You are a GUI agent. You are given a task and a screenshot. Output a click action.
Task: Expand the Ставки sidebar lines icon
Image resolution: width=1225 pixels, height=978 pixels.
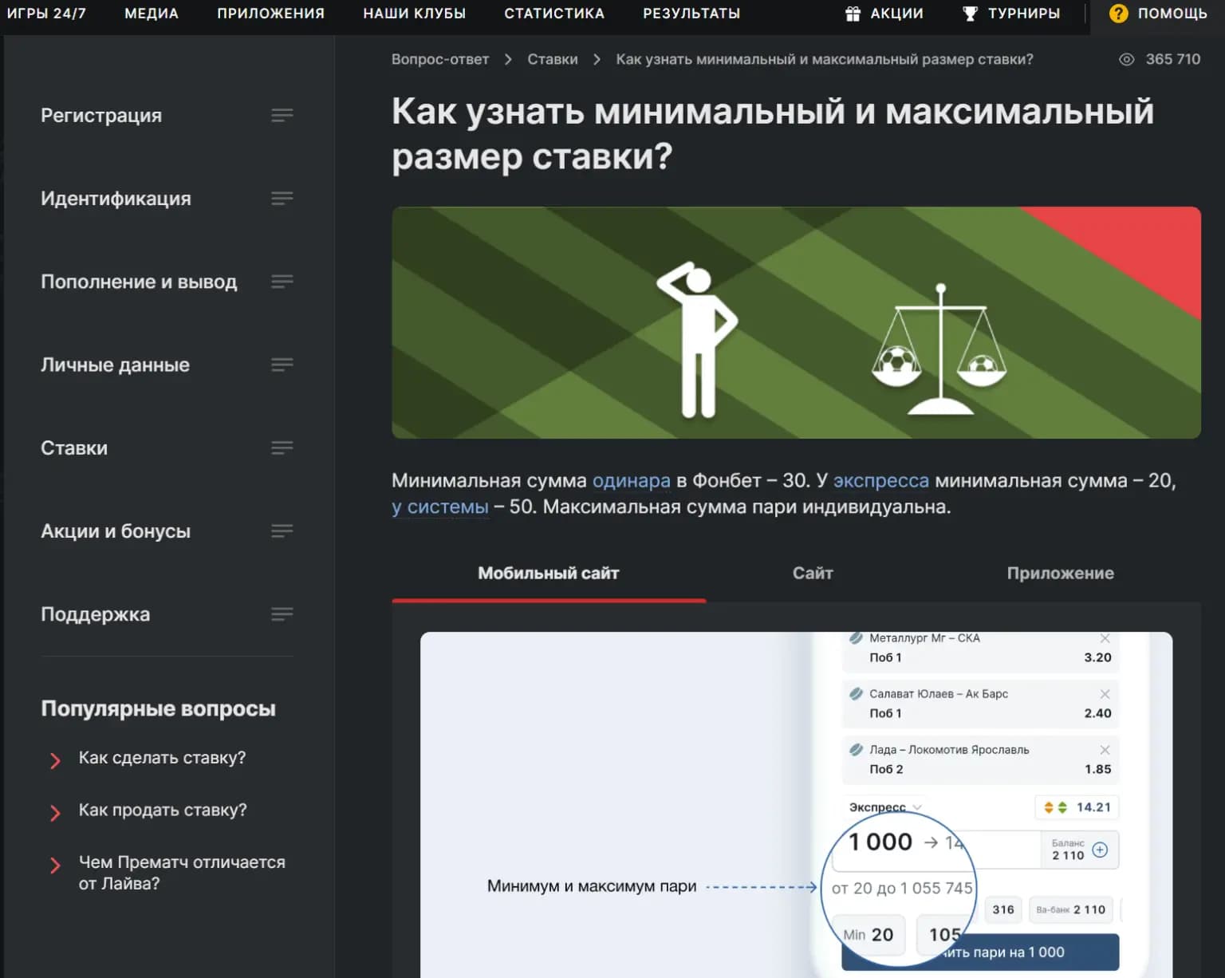(282, 448)
